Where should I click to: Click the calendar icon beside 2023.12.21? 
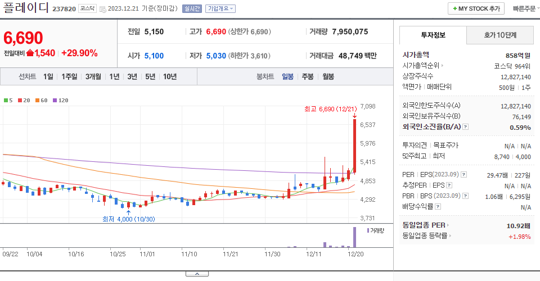102,9
